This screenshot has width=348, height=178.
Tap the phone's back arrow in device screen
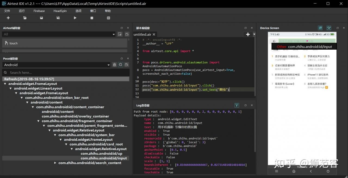tap(274, 41)
